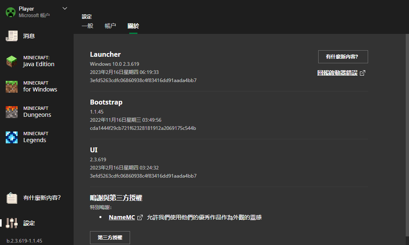Click version label b.2.3.619-1.1.45
Viewport: 409px width, 245px height.
(25, 241)
